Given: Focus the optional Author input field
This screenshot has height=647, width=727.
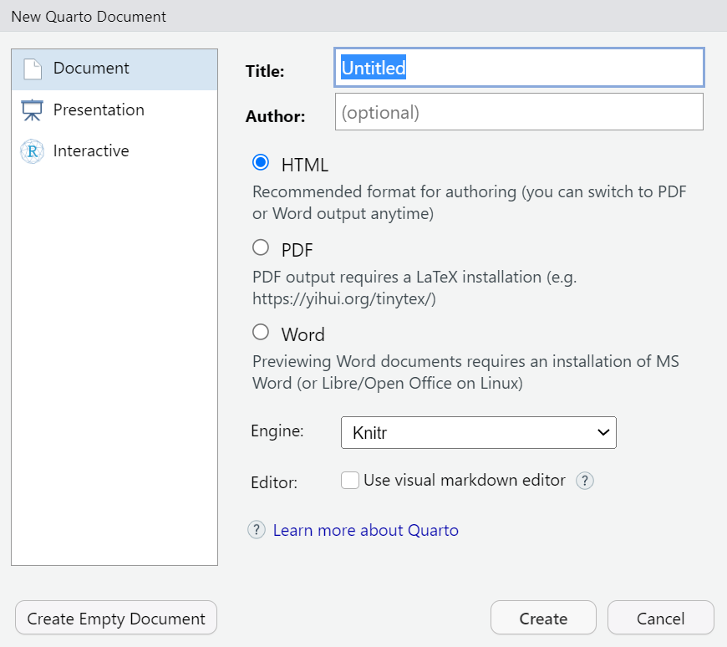Looking at the screenshot, I should [x=519, y=112].
